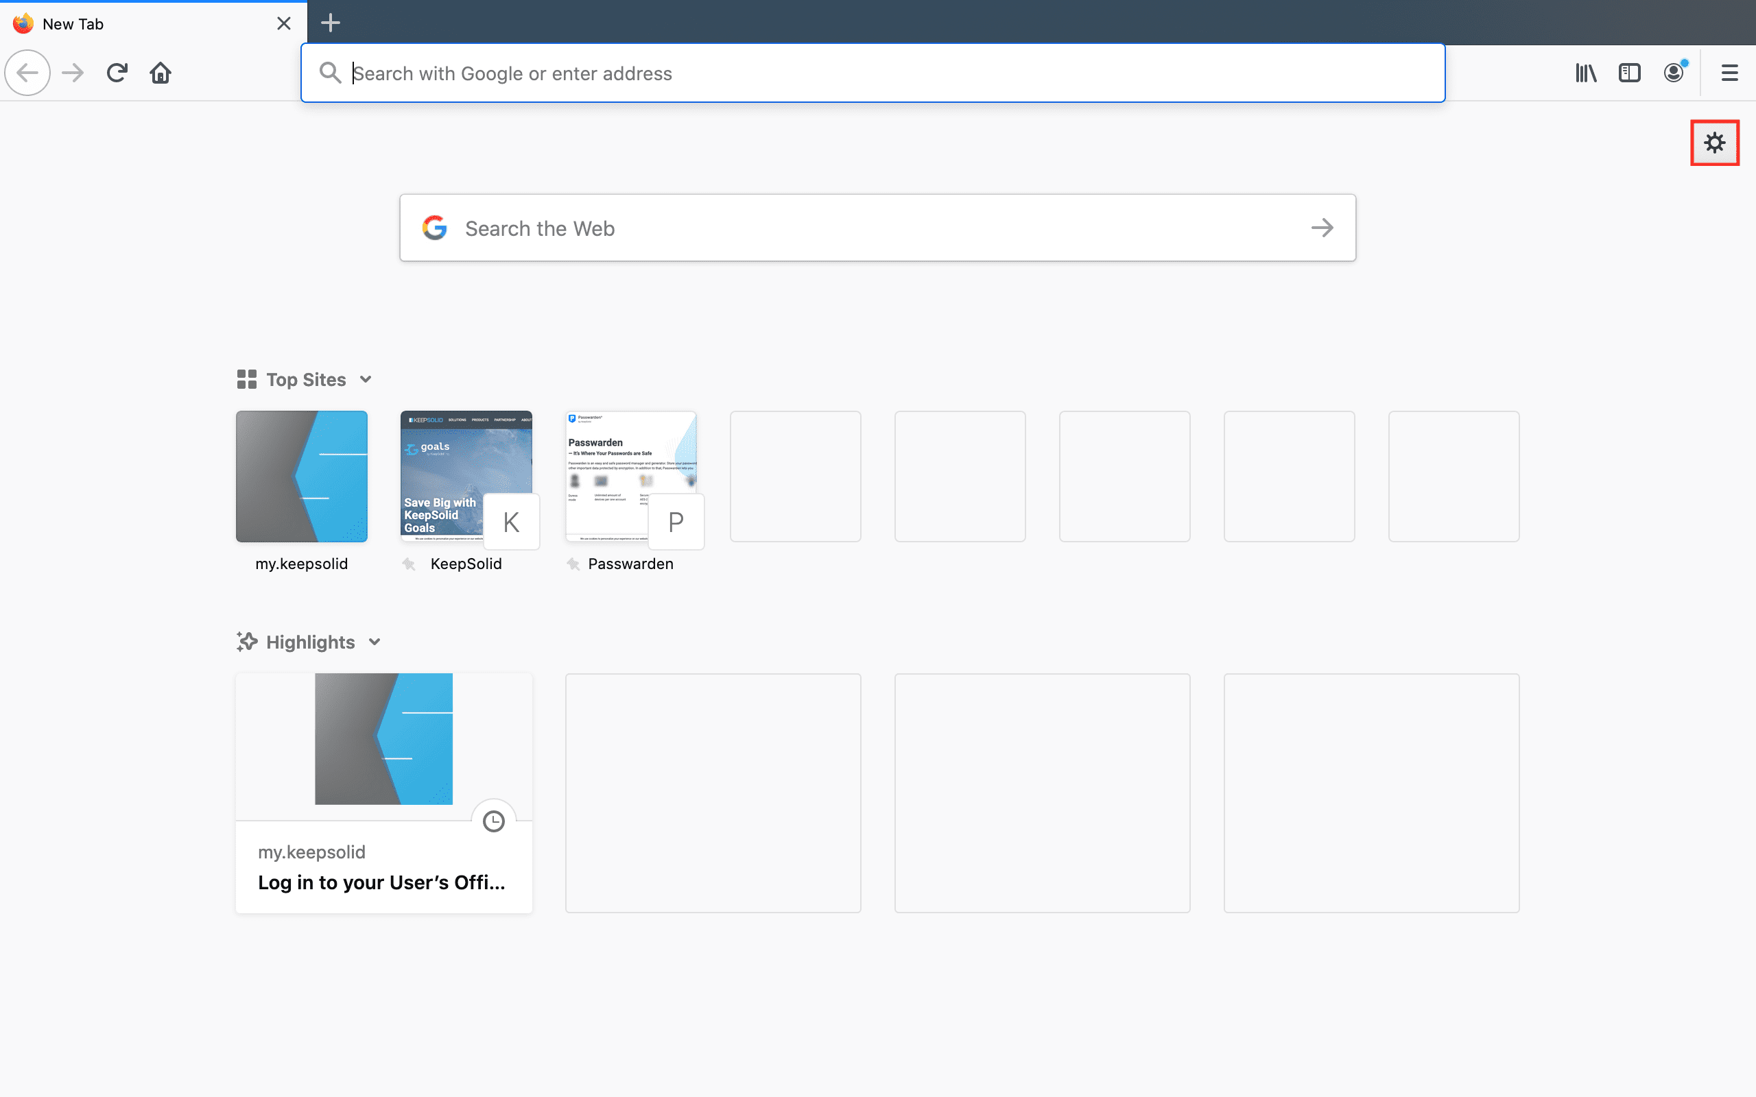Select the Google Search submit arrow

[x=1322, y=228]
